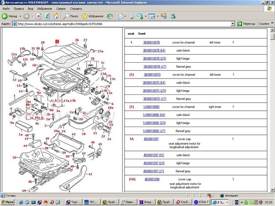Click the blocked-content status bar icon

pos(209,196)
